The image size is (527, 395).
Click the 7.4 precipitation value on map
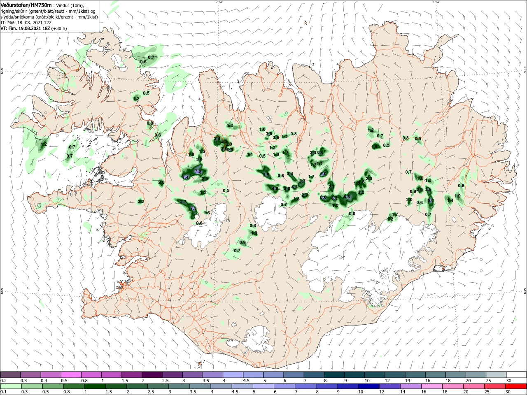(x=185, y=177)
